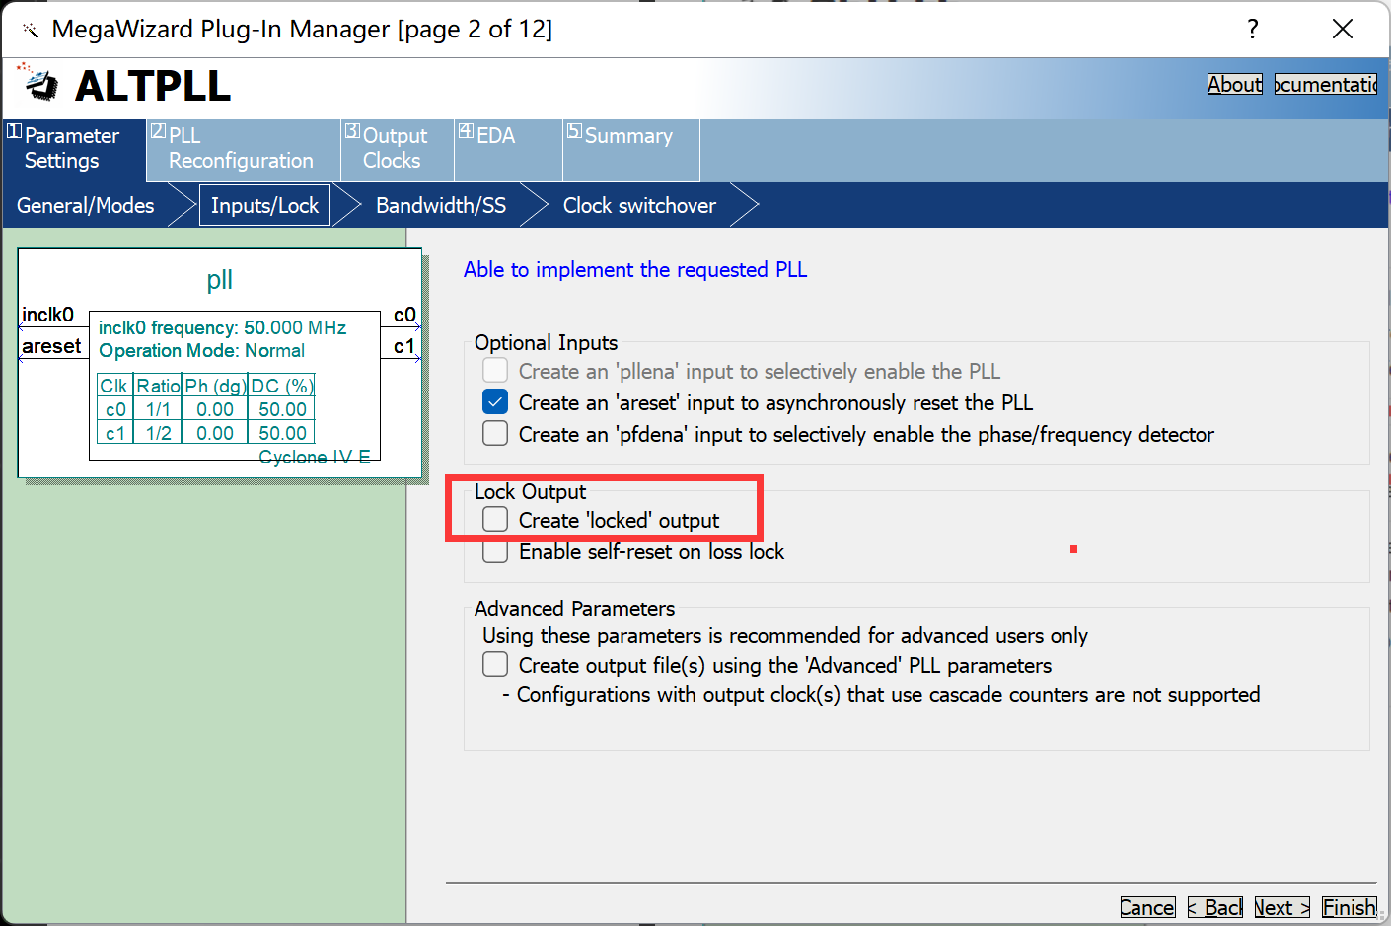Click the Finish button

[x=1350, y=908]
